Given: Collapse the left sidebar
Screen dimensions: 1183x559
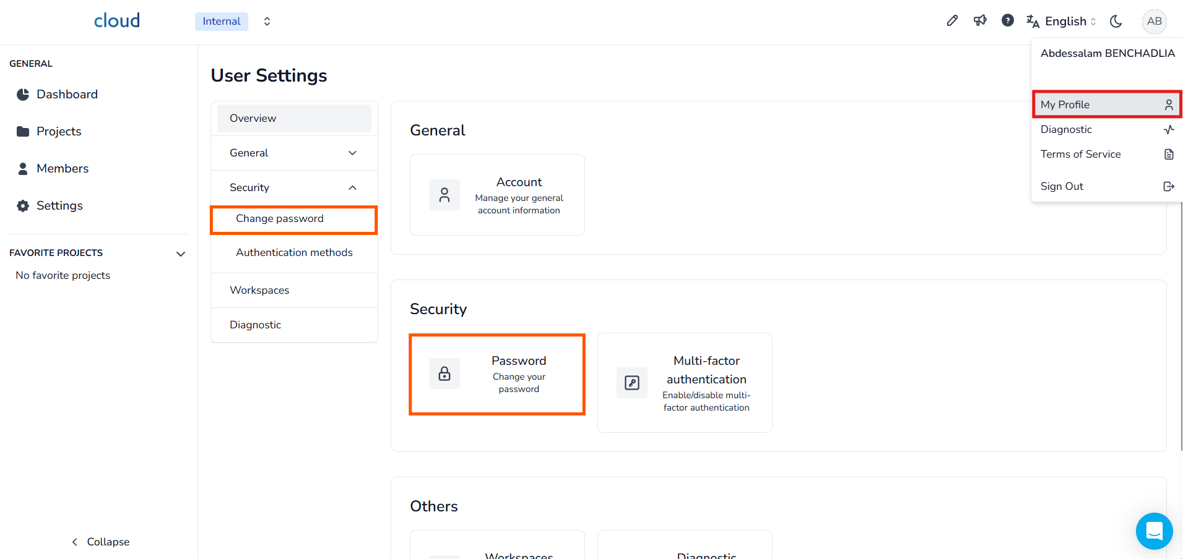Looking at the screenshot, I should click(x=100, y=542).
